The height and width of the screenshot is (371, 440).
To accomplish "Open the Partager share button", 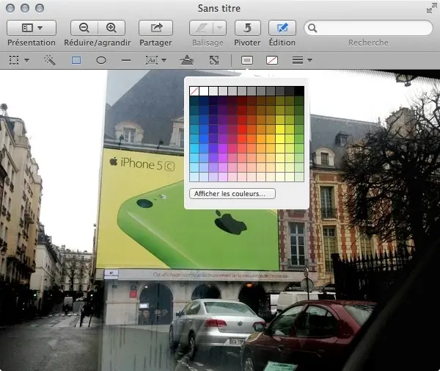I will pos(155,28).
